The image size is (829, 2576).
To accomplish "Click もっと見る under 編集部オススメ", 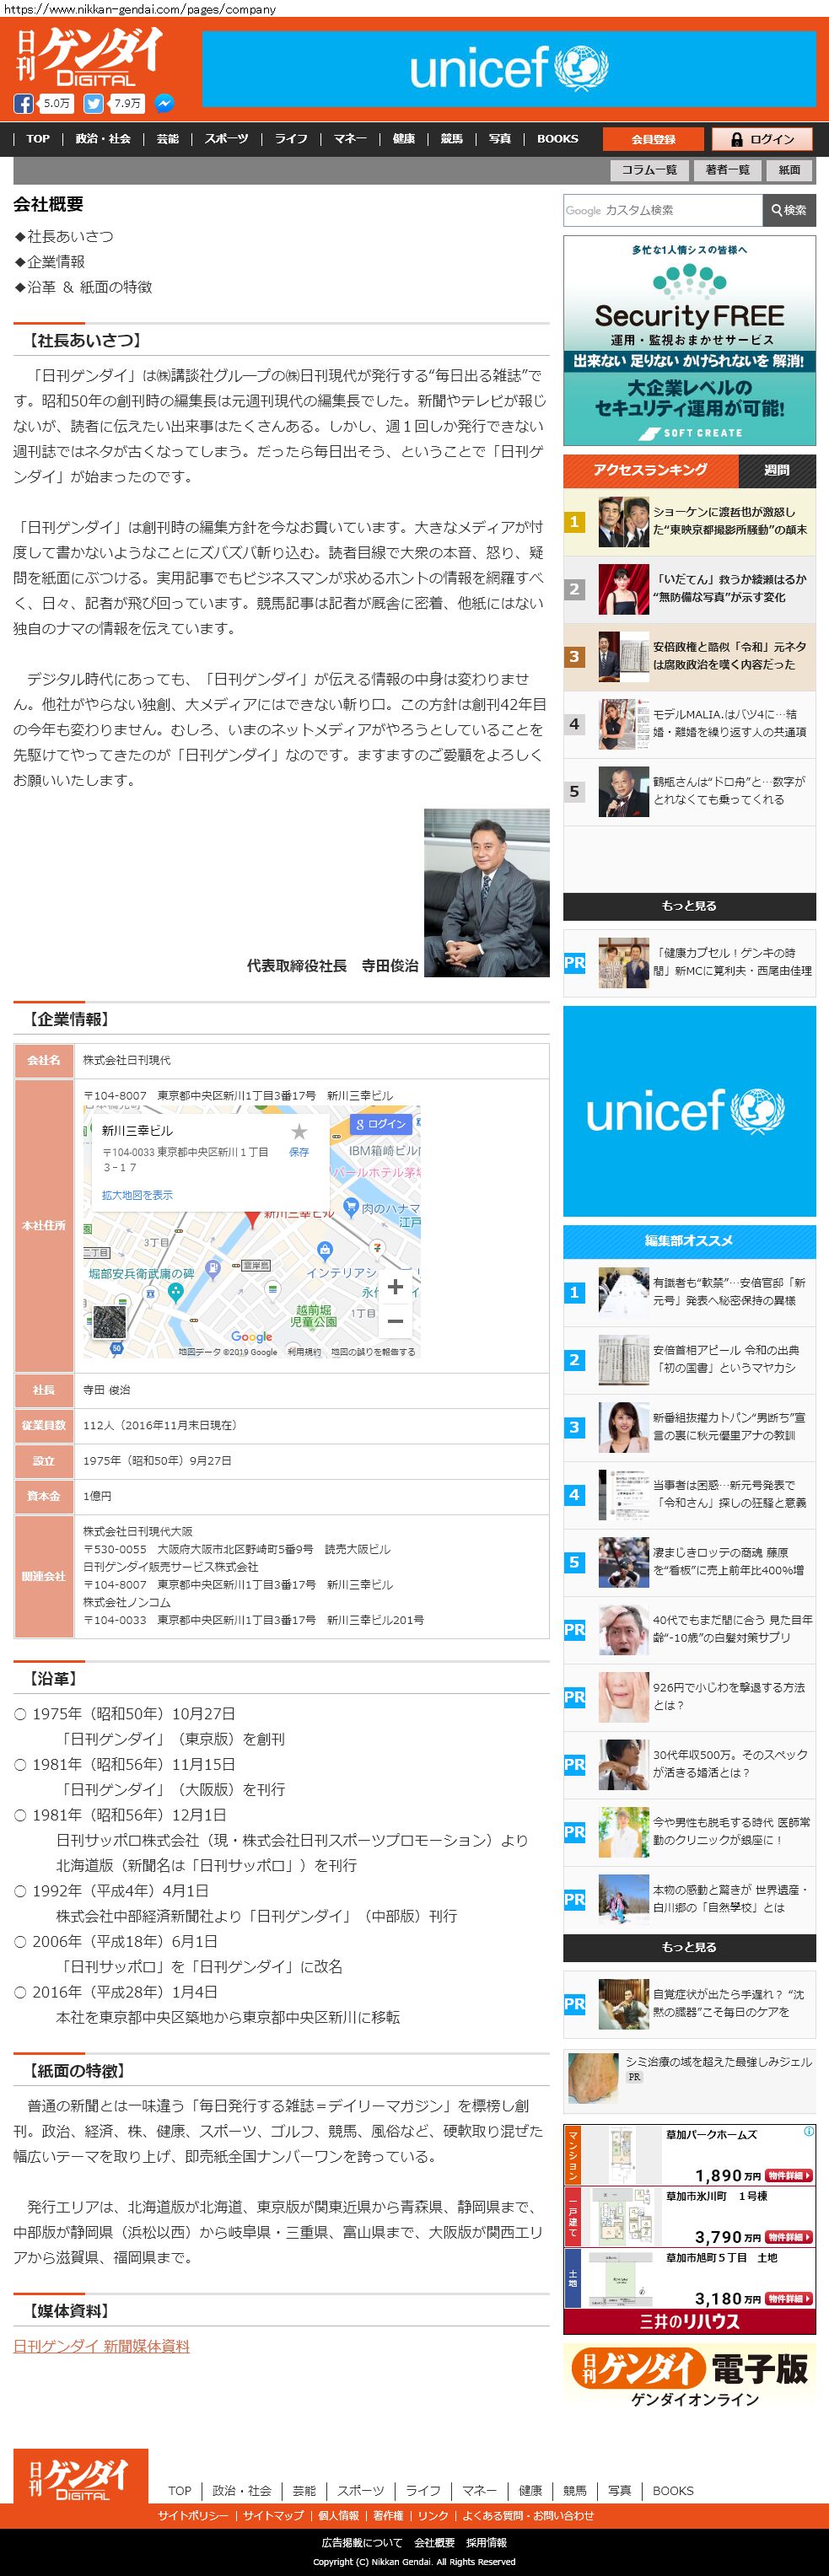I will click(x=689, y=1948).
